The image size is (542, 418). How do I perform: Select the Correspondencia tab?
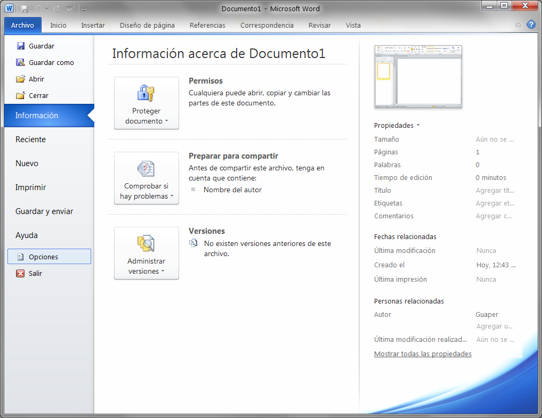267,25
